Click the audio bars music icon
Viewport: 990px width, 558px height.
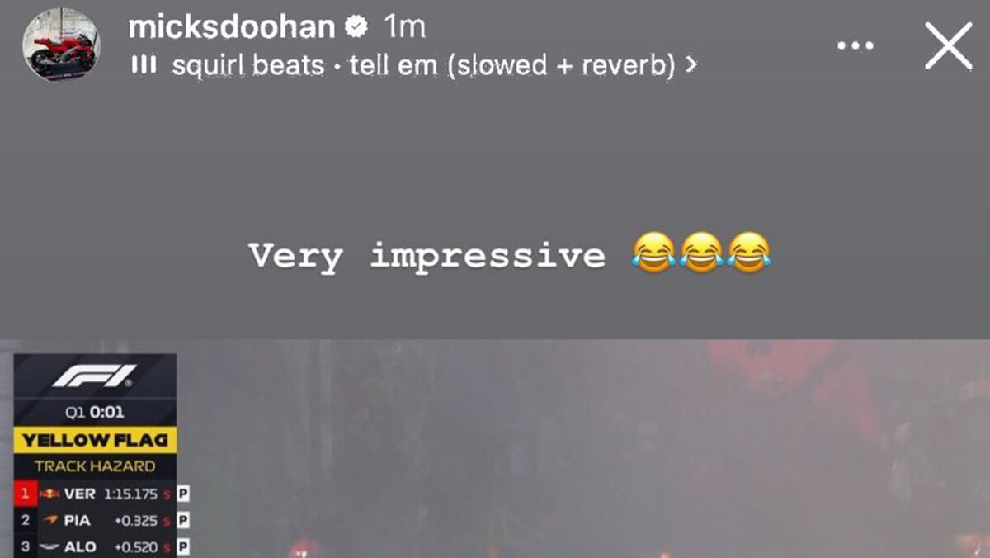click(144, 64)
